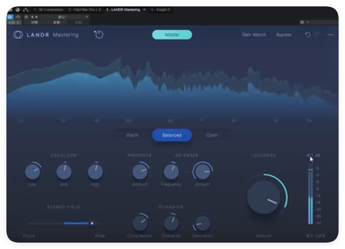
Task: Click the PRESENCE section label
Action: tap(140, 156)
